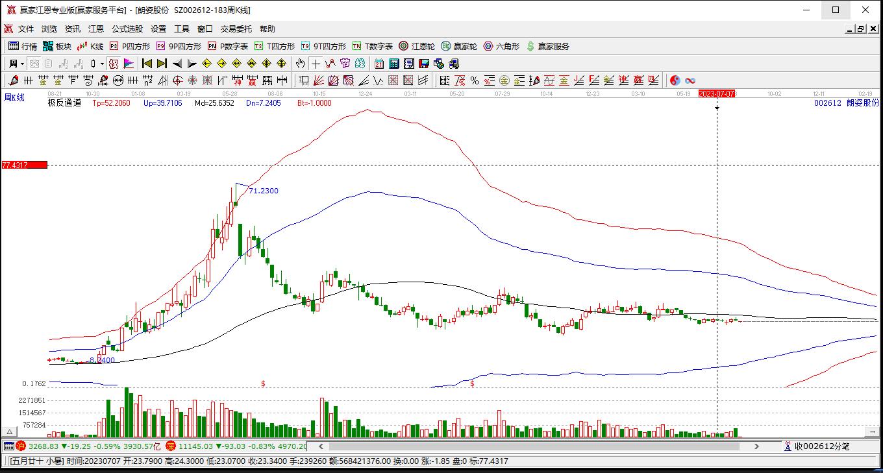Viewport: 883px width, 473px height.
Task: Open the 周 period dropdown
Action: 16,64
